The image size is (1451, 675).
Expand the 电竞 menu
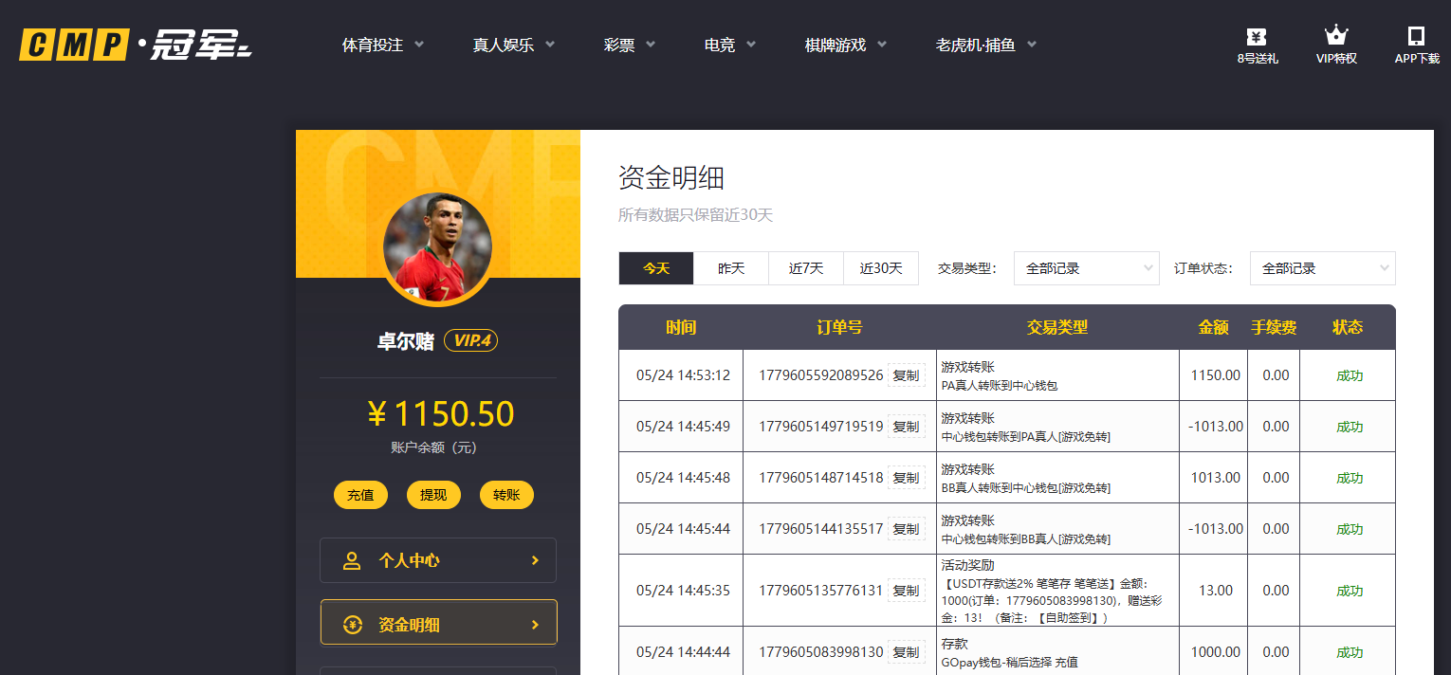tap(730, 45)
